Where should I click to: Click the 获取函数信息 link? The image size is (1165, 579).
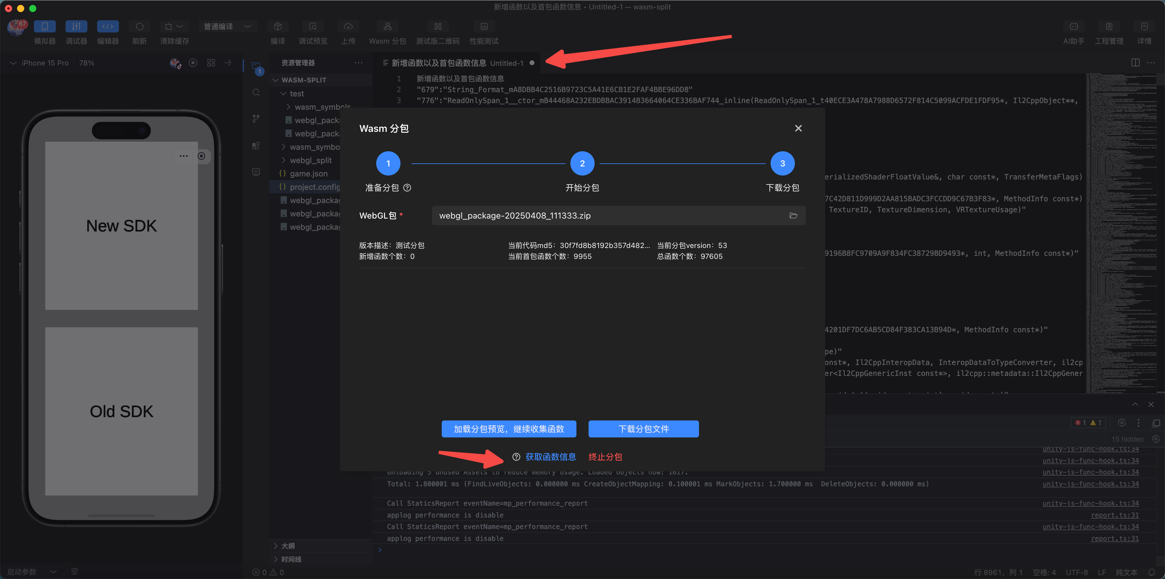(x=550, y=457)
